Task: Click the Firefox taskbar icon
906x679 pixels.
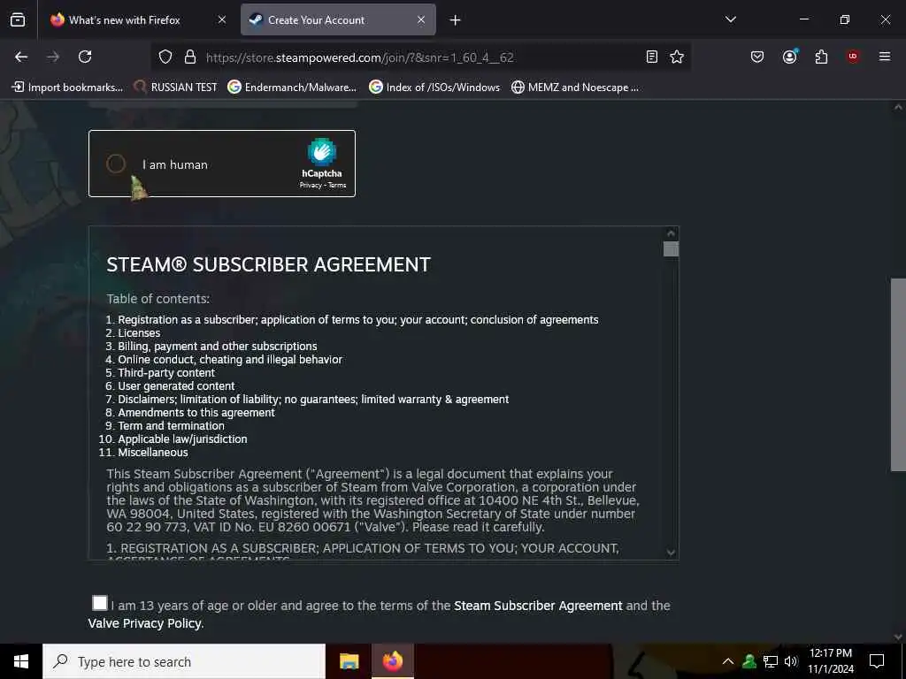Action: pos(393,661)
